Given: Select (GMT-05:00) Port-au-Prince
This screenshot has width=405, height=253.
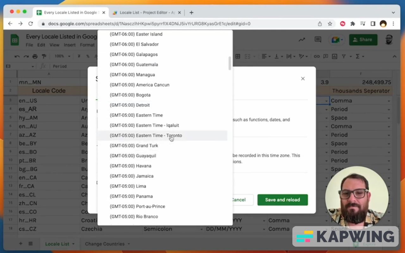Looking at the screenshot, I should pos(162,206).
